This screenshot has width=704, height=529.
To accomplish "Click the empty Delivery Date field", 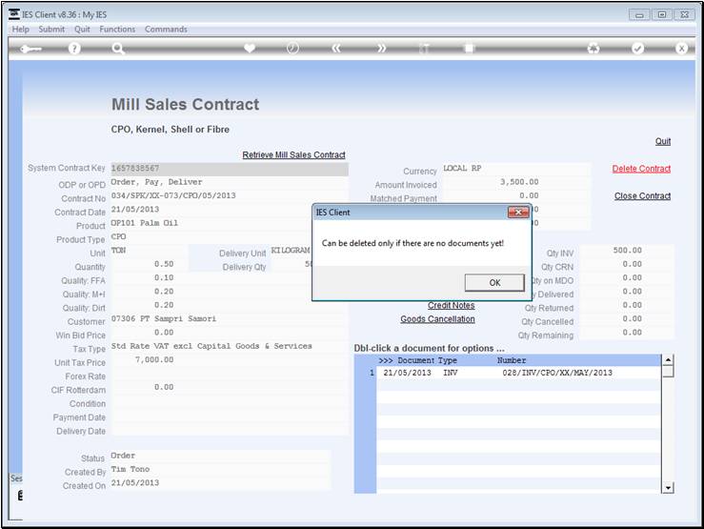I will click(230, 431).
